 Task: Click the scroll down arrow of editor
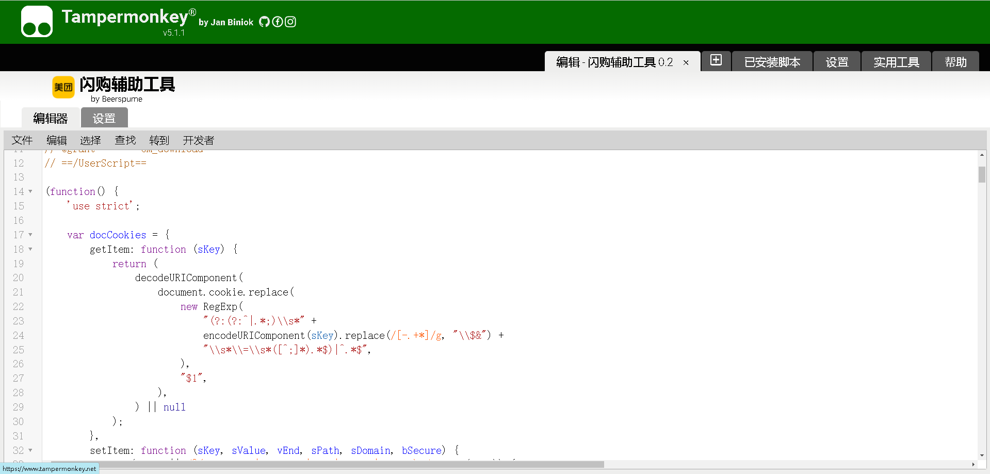coord(982,455)
